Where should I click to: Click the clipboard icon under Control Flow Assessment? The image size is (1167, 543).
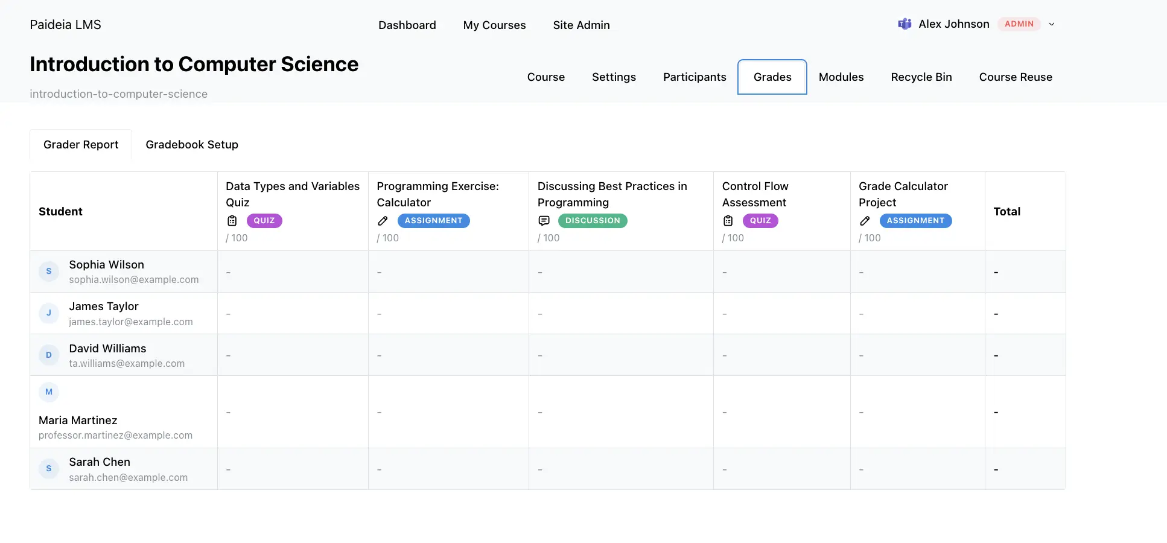click(x=728, y=221)
